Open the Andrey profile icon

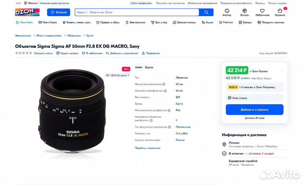coord(227,12)
